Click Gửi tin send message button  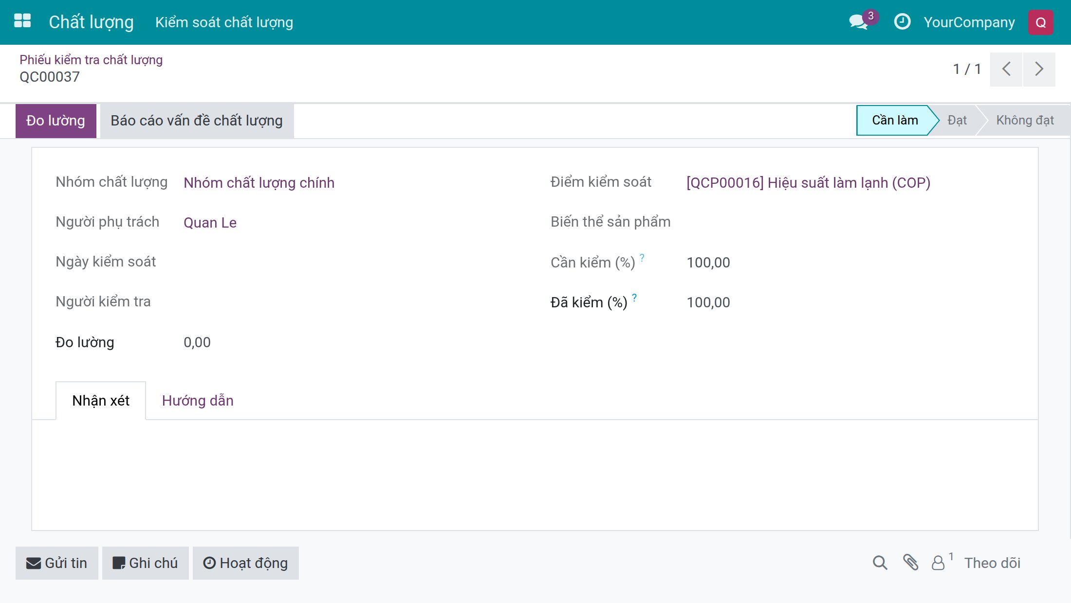(56, 563)
